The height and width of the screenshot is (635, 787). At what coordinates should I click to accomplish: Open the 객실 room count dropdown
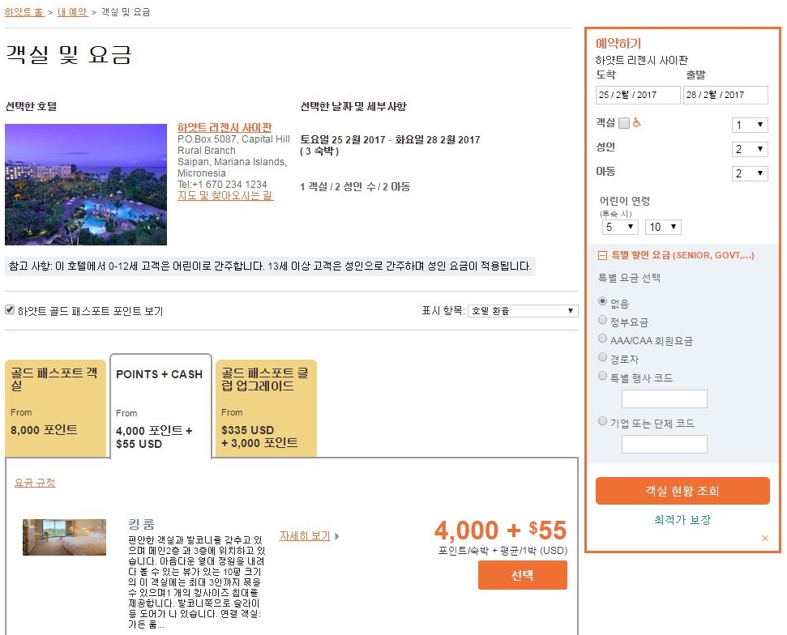pyautogui.click(x=750, y=125)
